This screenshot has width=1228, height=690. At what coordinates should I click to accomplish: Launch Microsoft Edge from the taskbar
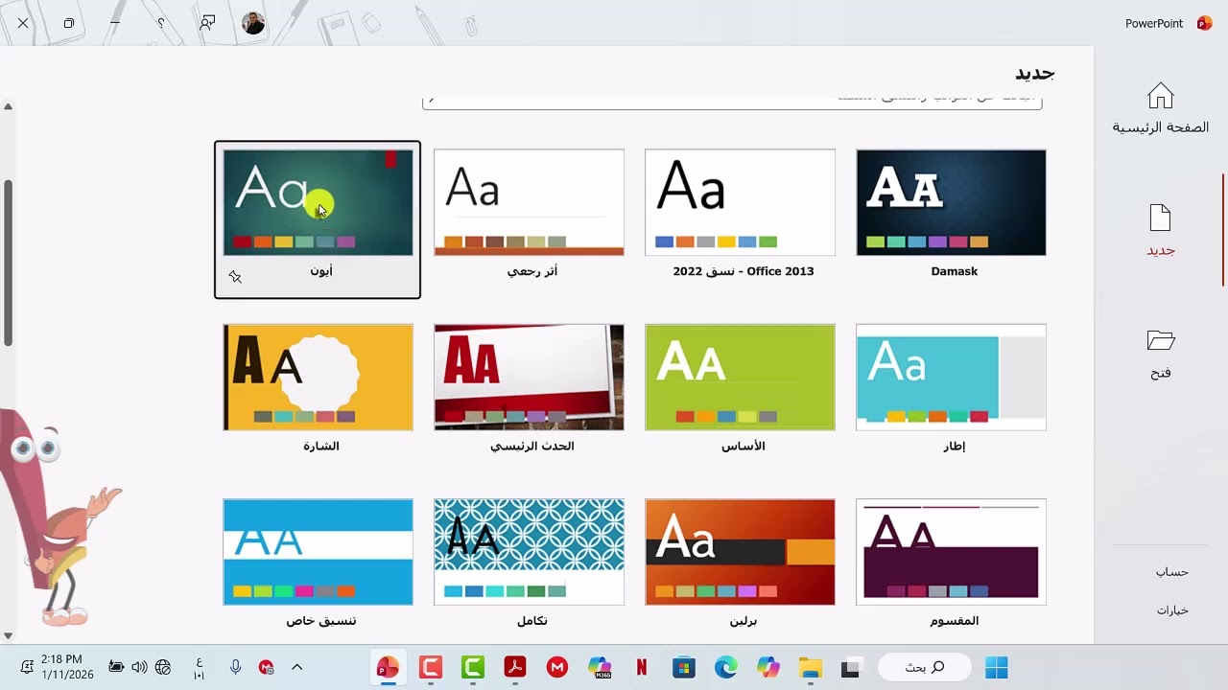(x=725, y=668)
